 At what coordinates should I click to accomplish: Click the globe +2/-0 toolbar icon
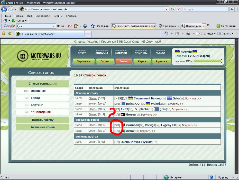point(13,20)
